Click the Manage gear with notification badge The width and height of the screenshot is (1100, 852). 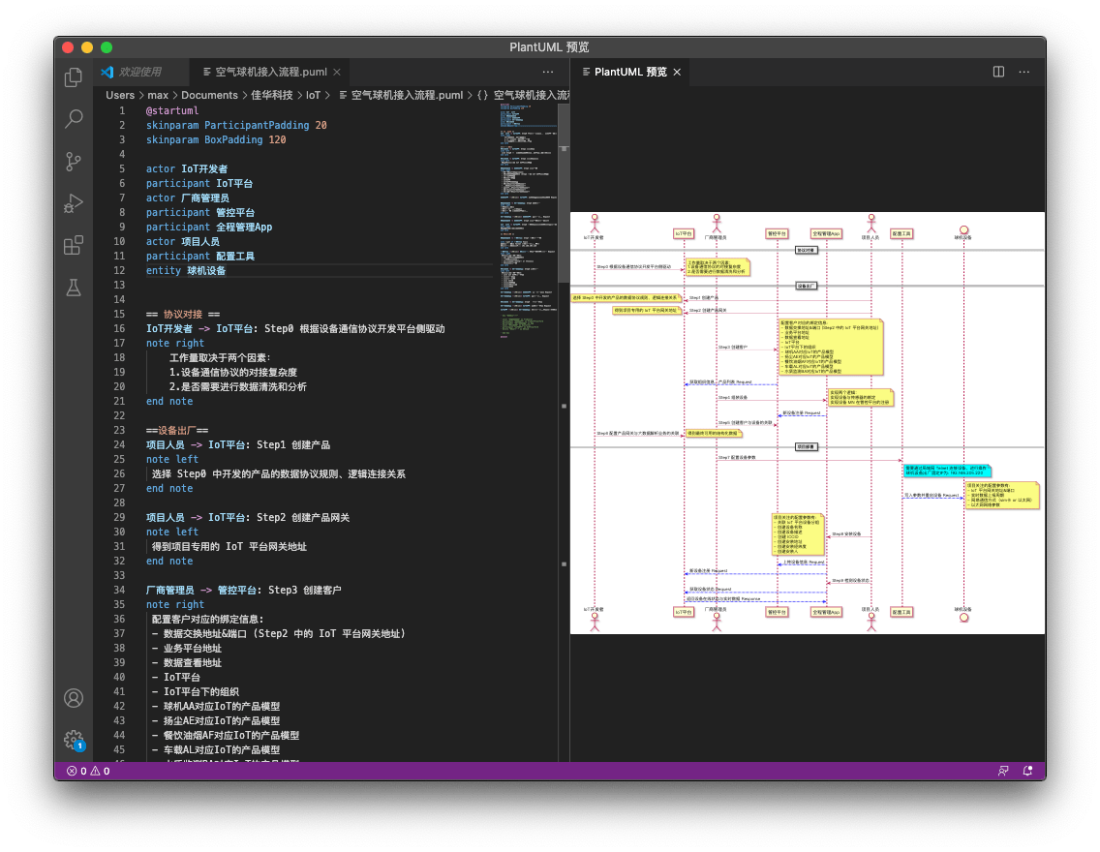pyautogui.click(x=73, y=739)
